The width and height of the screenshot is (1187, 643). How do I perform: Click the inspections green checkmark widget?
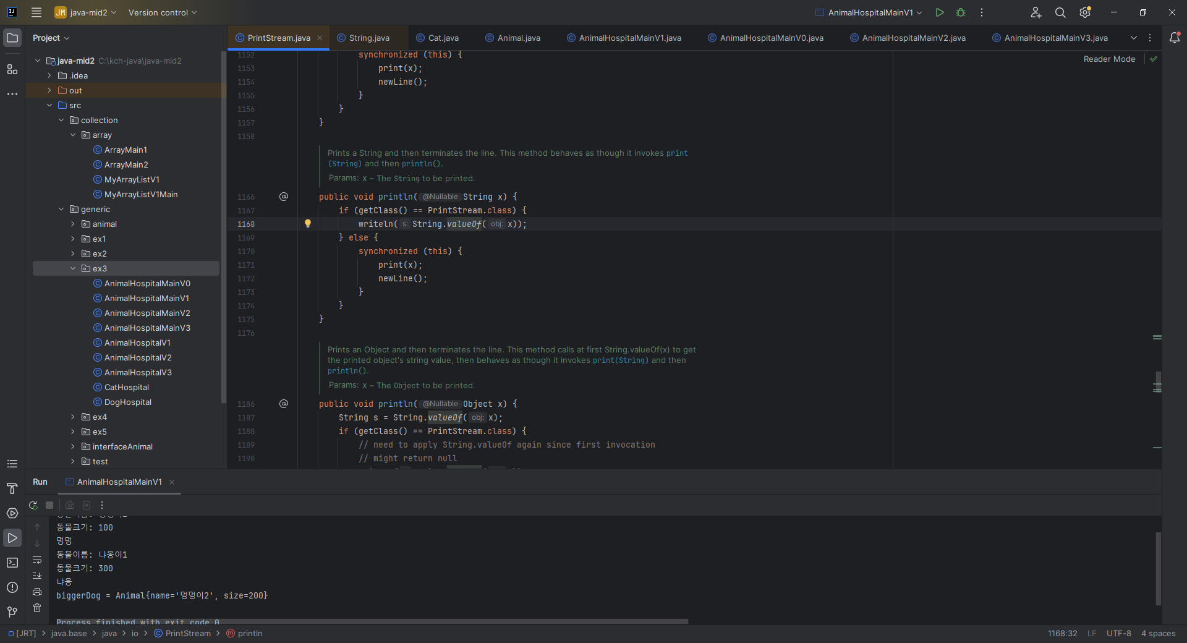point(1154,59)
